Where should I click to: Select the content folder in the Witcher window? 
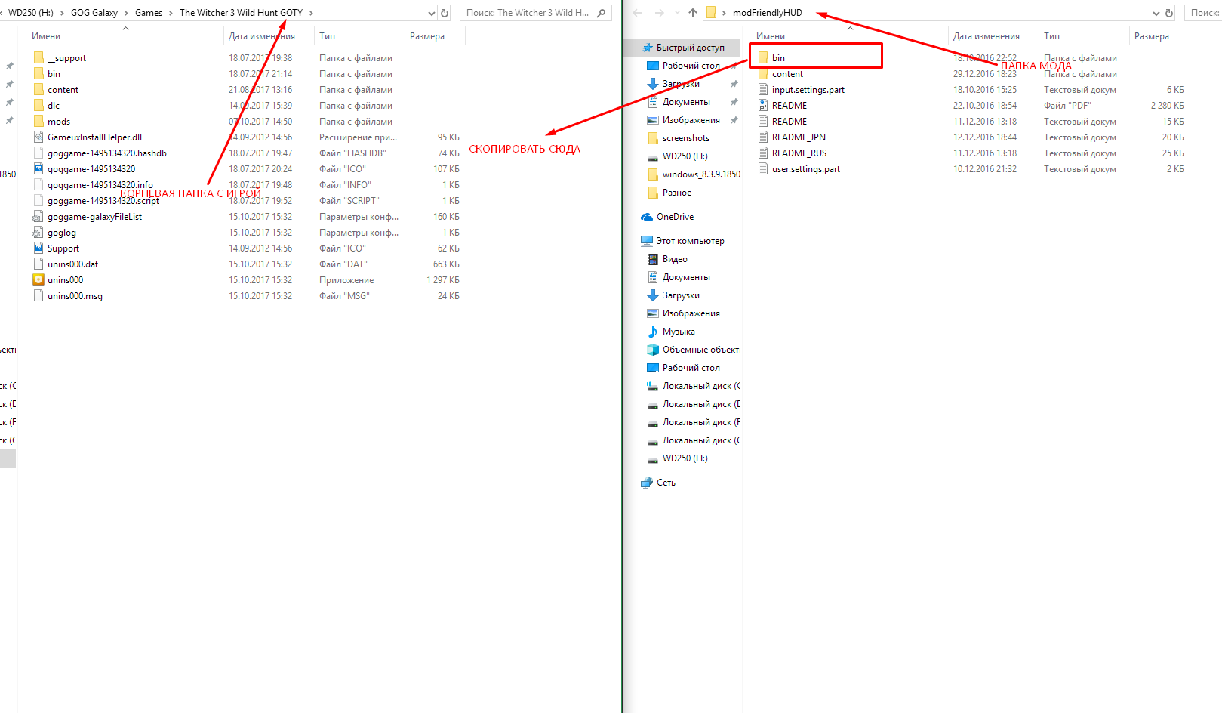coord(63,90)
